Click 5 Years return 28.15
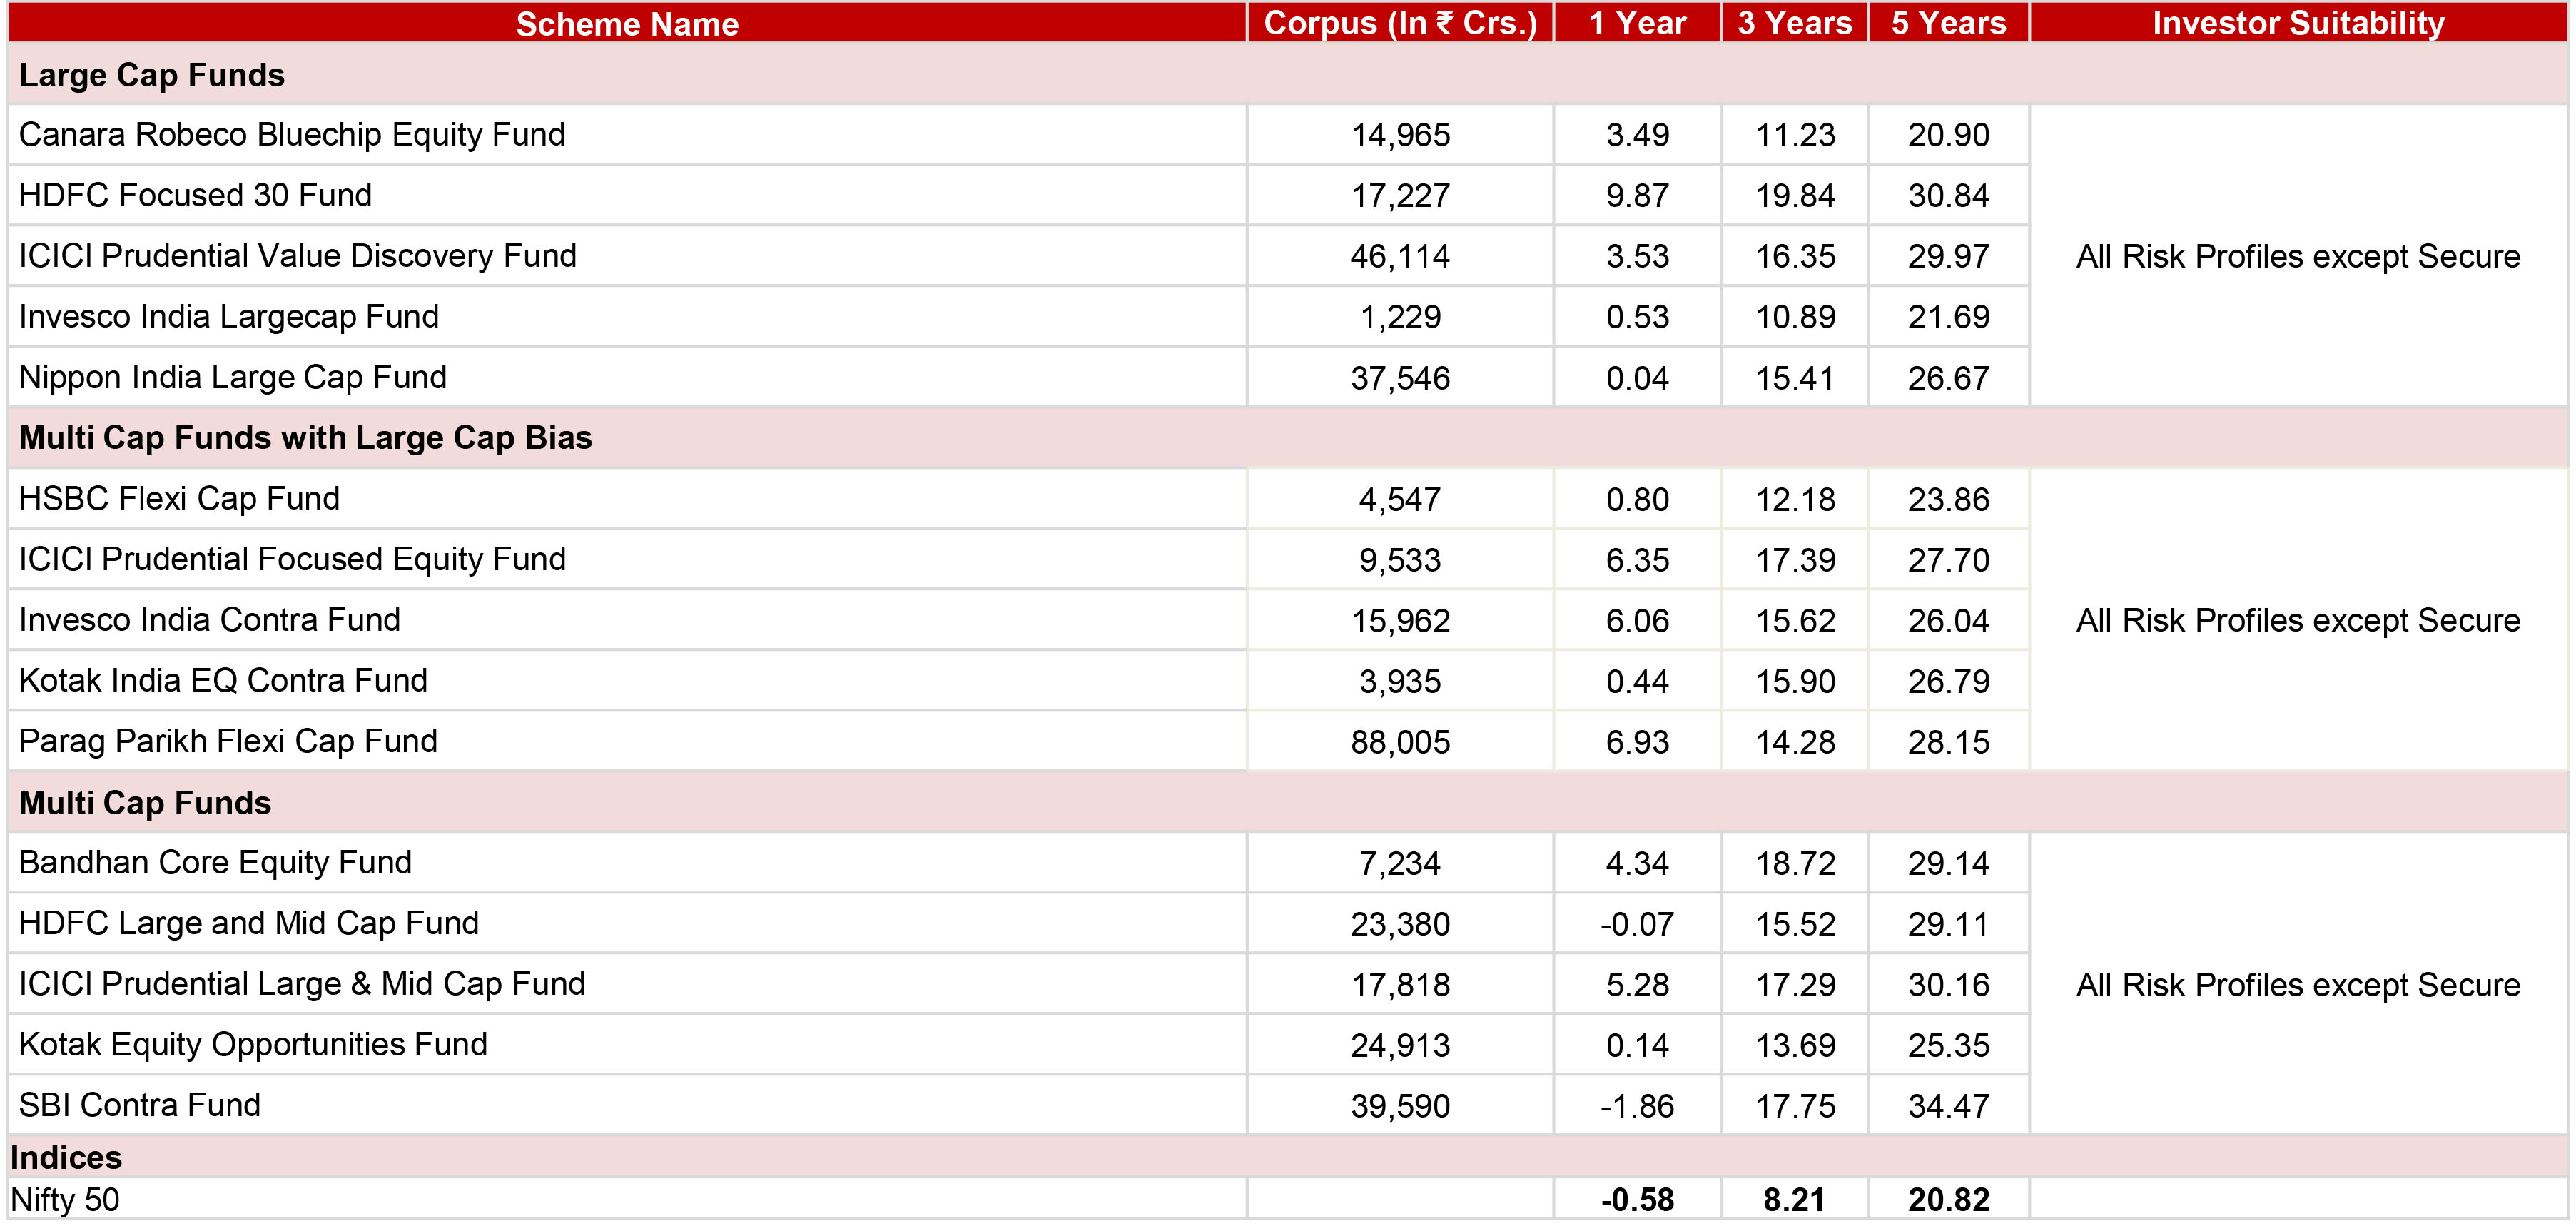 click(1948, 742)
